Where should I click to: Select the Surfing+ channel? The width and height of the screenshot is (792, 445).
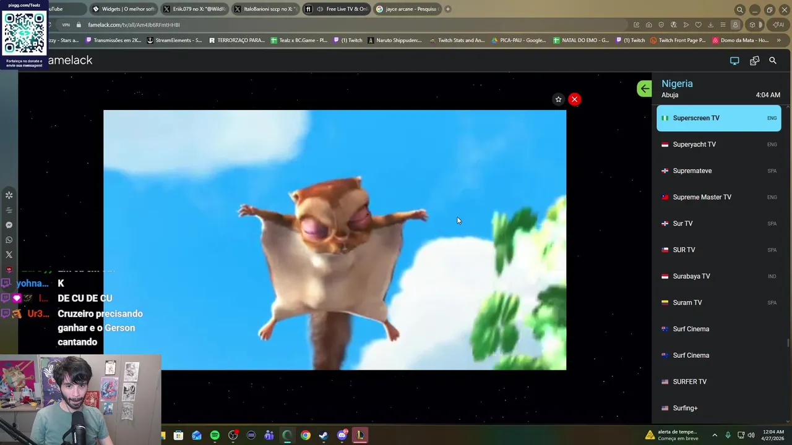(x=719, y=408)
